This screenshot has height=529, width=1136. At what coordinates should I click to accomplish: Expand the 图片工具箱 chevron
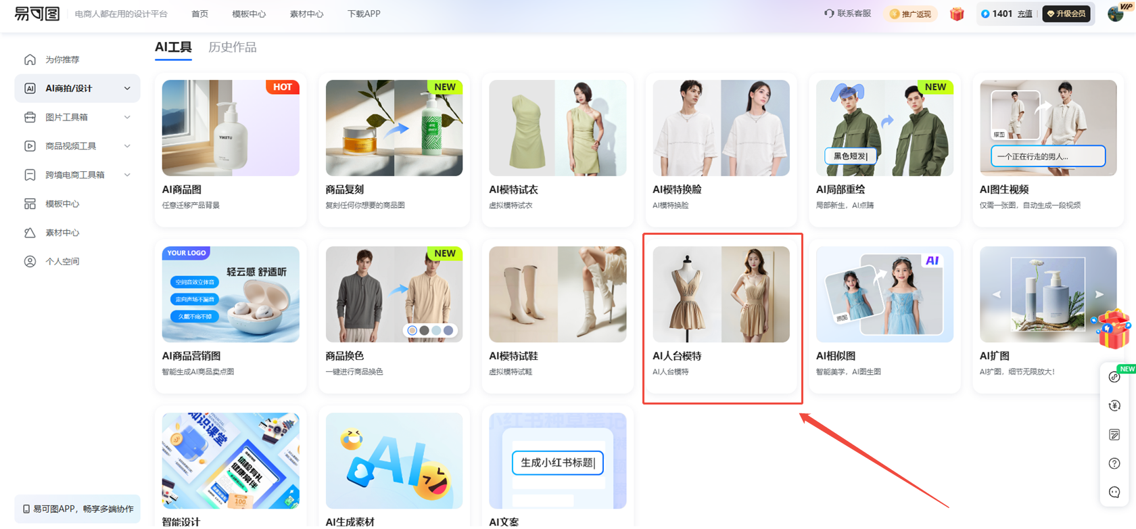pyautogui.click(x=127, y=117)
